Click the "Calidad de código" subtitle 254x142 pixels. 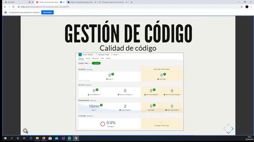[x=128, y=48]
